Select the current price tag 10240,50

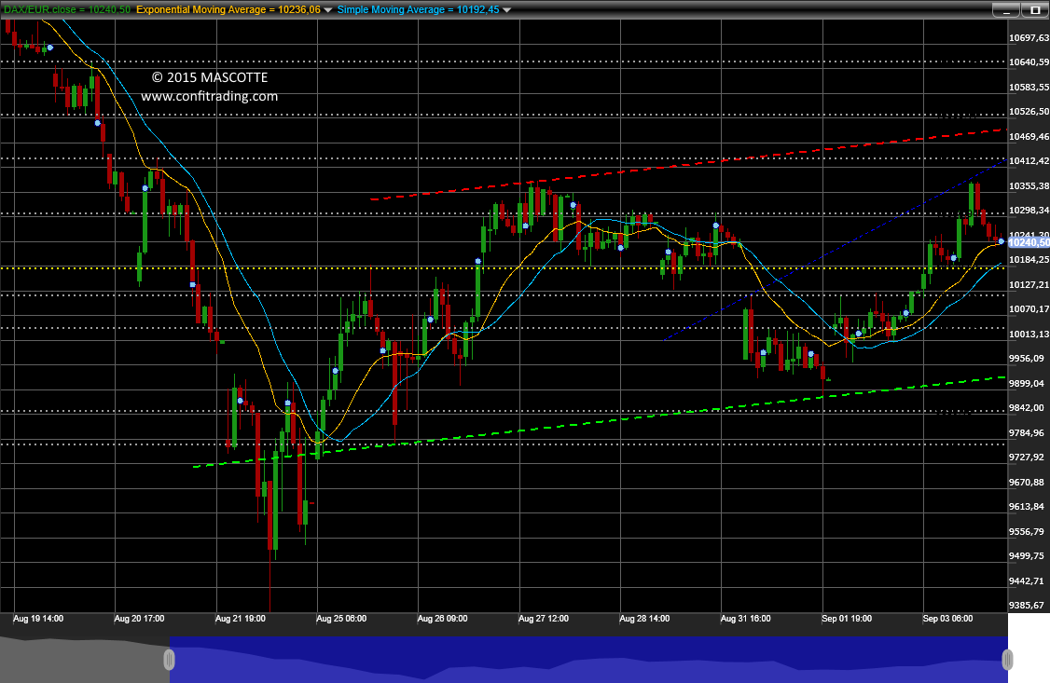coord(1029,243)
